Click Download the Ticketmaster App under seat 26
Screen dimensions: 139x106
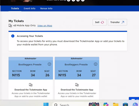(x=31, y=90)
